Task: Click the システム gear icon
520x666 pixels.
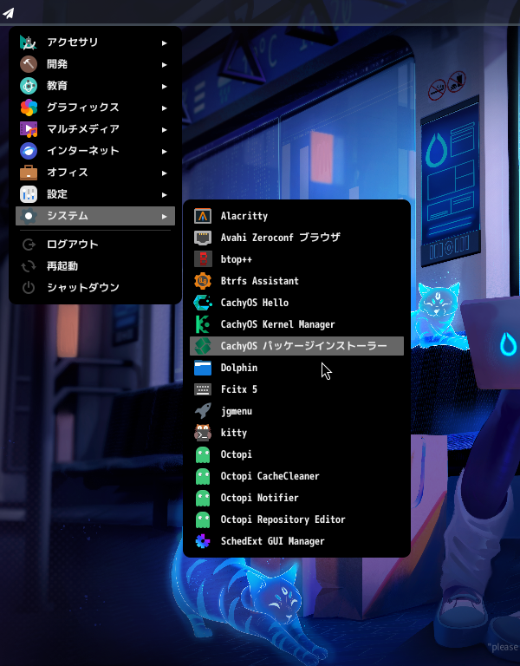Action: pyautogui.click(x=29, y=216)
